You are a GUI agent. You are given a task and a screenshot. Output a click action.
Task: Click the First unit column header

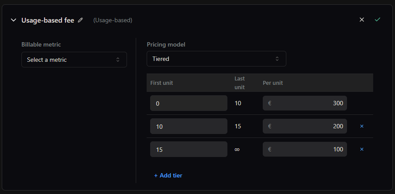pyautogui.click(x=162, y=83)
